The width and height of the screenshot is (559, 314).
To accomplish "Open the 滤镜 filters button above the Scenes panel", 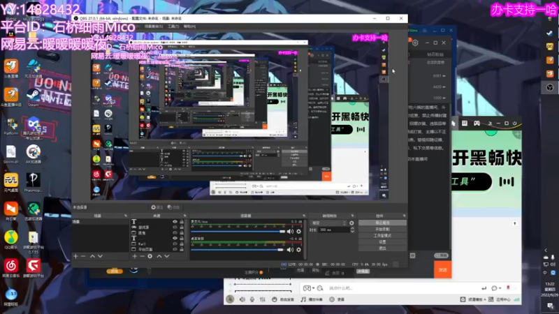I will [173, 207].
